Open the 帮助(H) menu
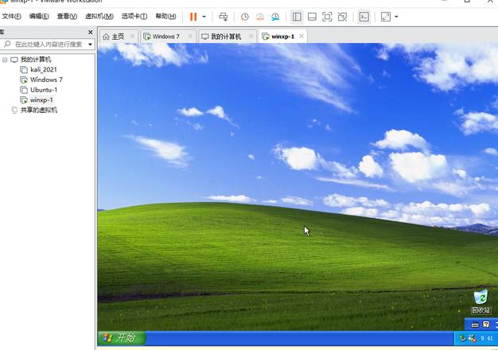Image resolution: width=498 pixels, height=350 pixels. point(165,16)
